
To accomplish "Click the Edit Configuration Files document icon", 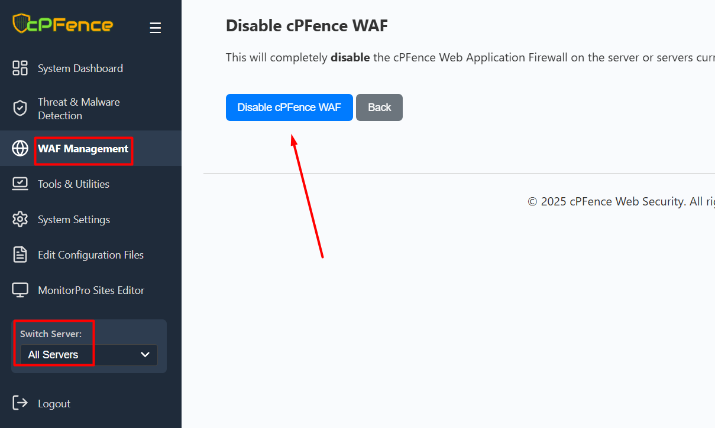I will pyautogui.click(x=20, y=254).
